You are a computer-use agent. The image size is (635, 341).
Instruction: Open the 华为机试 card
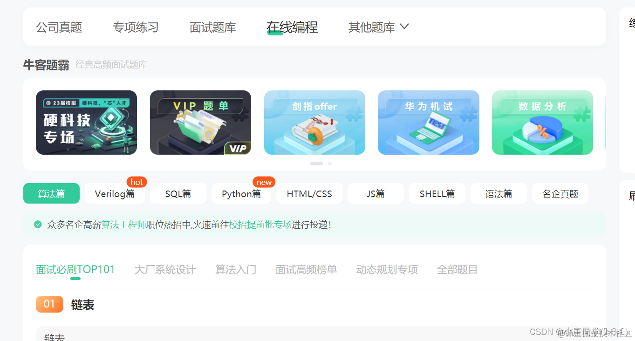(429, 123)
